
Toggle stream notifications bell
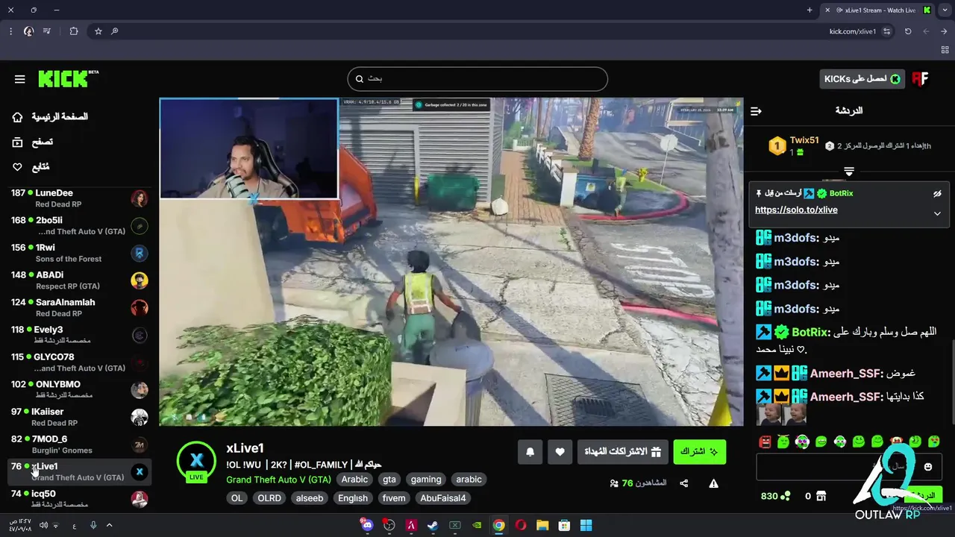click(530, 452)
